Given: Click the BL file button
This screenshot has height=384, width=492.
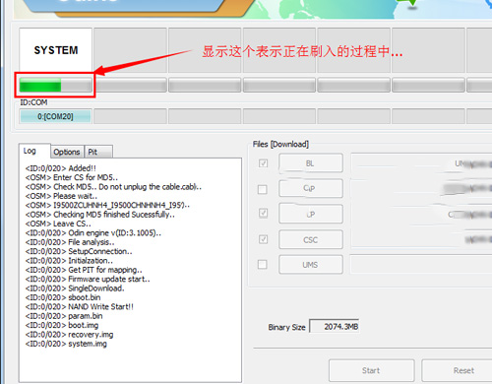Looking at the screenshot, I should click(x=311, y=162).
